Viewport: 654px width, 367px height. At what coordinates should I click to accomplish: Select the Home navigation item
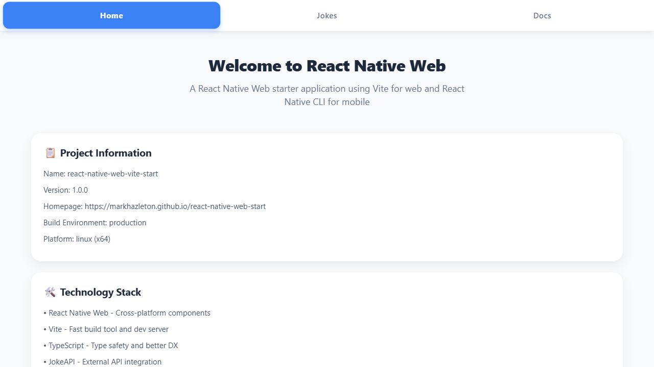click(x=111, y=15)
